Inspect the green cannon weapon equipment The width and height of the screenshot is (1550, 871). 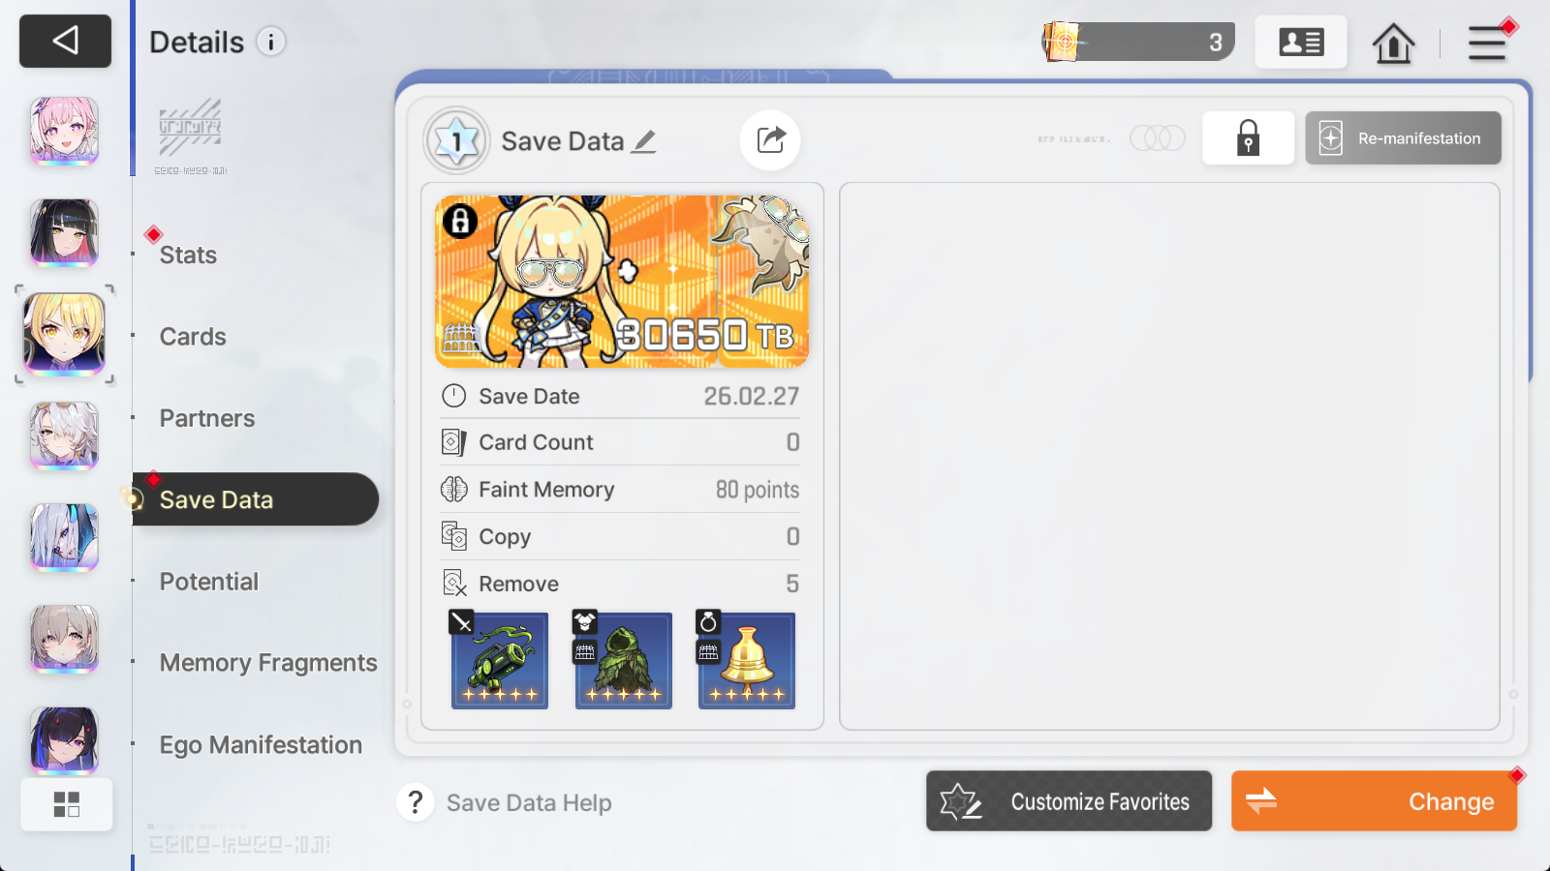point(500,660)
